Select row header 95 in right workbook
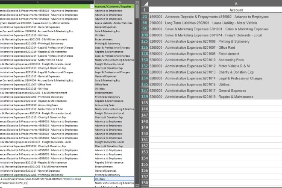Viewport: 282px width, 188px height. [x=144, y=29]
